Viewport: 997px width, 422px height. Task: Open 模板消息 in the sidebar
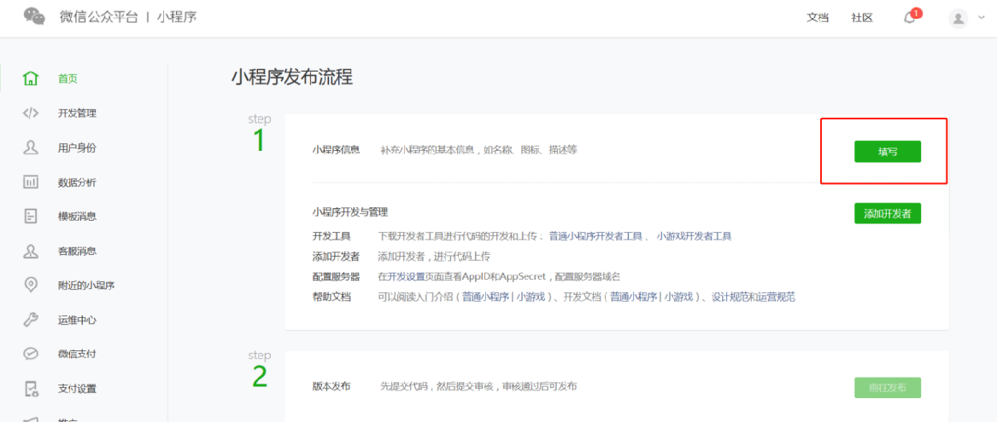(x=77, y=217)
